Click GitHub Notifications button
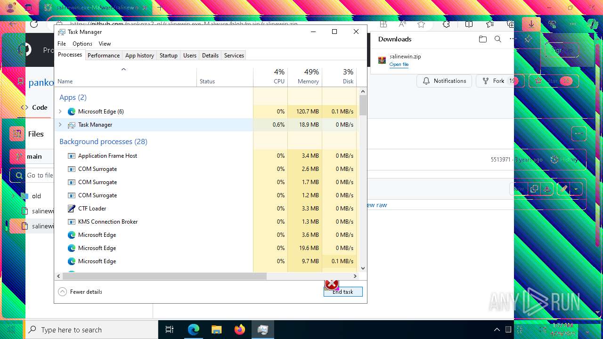This screenshot has width=603, height=339. point(444,81)
